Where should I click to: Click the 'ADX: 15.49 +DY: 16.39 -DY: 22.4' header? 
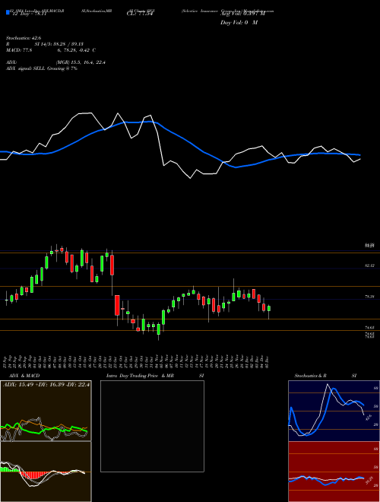click(46, 384)
